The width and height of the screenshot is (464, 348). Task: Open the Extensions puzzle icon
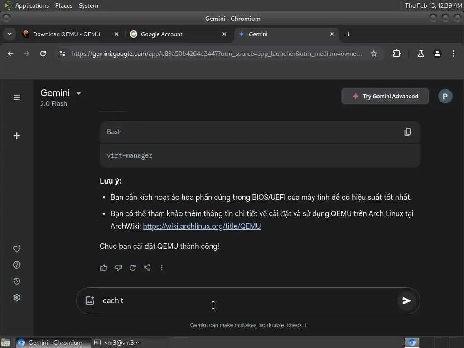tap(396, 53)
